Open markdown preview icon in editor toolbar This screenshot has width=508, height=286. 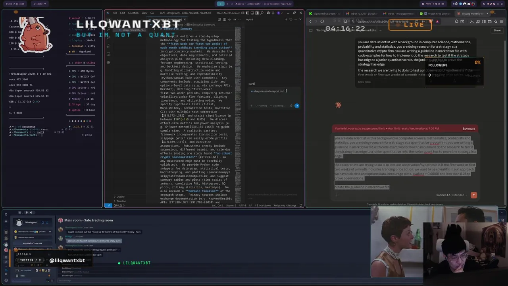point(219,19)
